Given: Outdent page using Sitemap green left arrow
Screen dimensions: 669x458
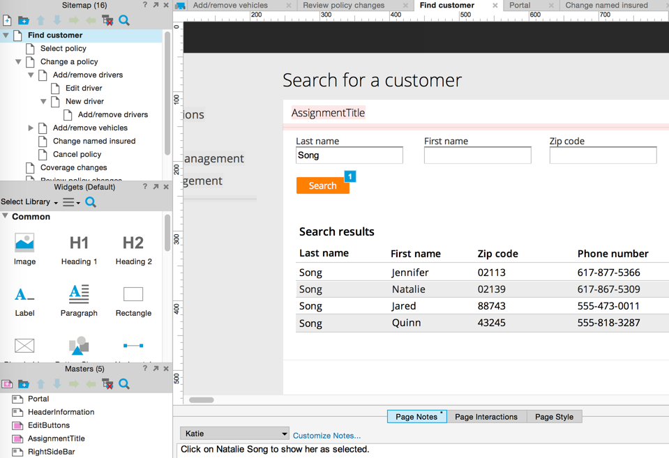Looking at the screenshot, I should 91,20.
